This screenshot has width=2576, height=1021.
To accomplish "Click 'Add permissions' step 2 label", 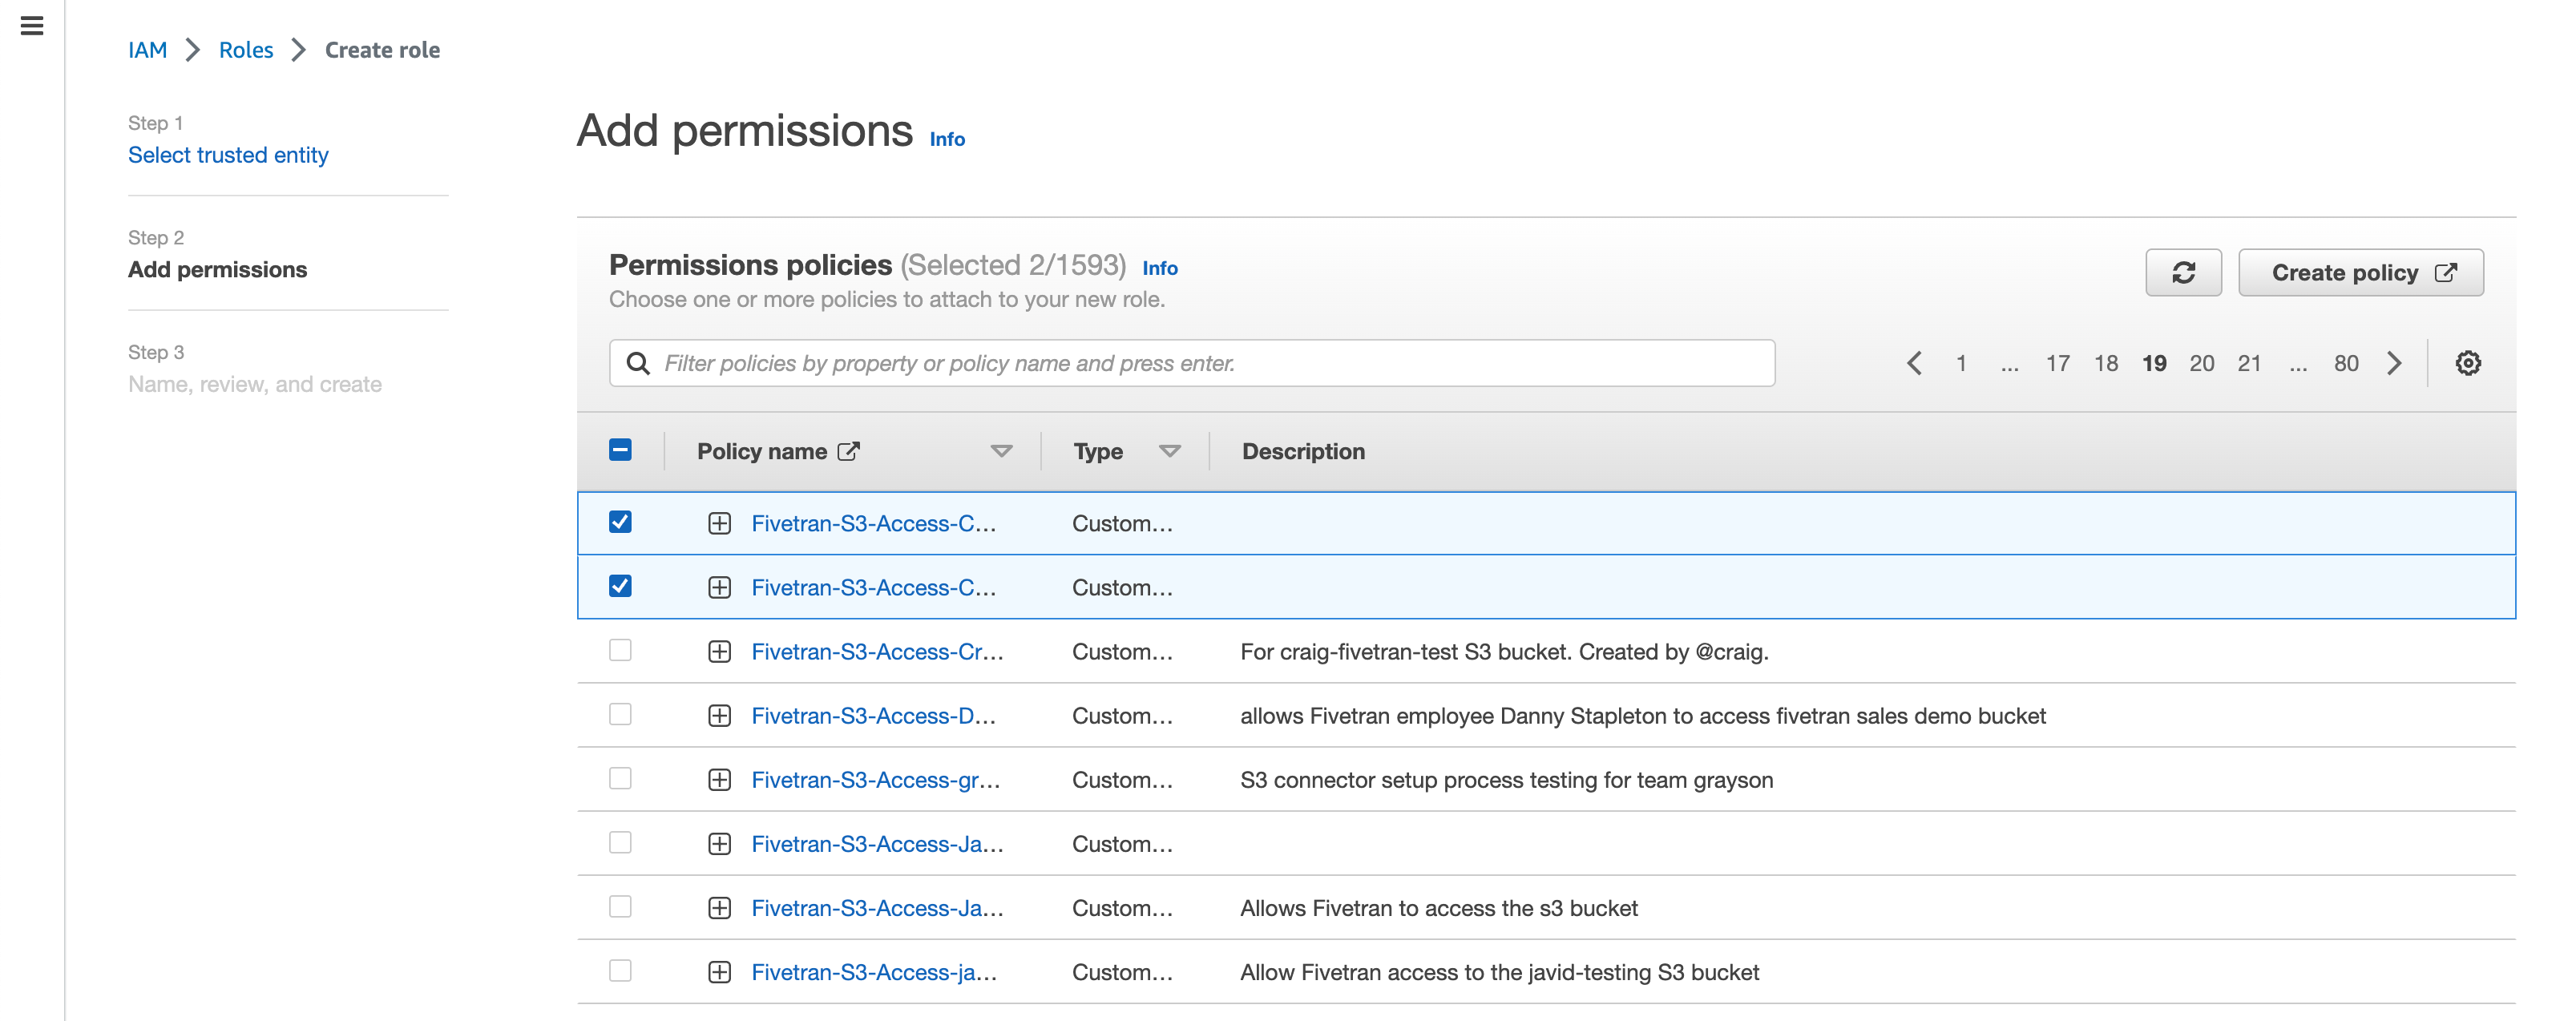I will point(217,270).
